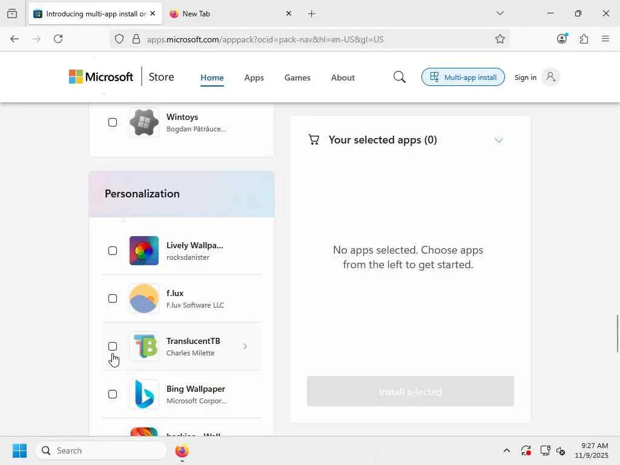
Task: Open TranslucentTB details arrow
Action: [x=245, y=346]
